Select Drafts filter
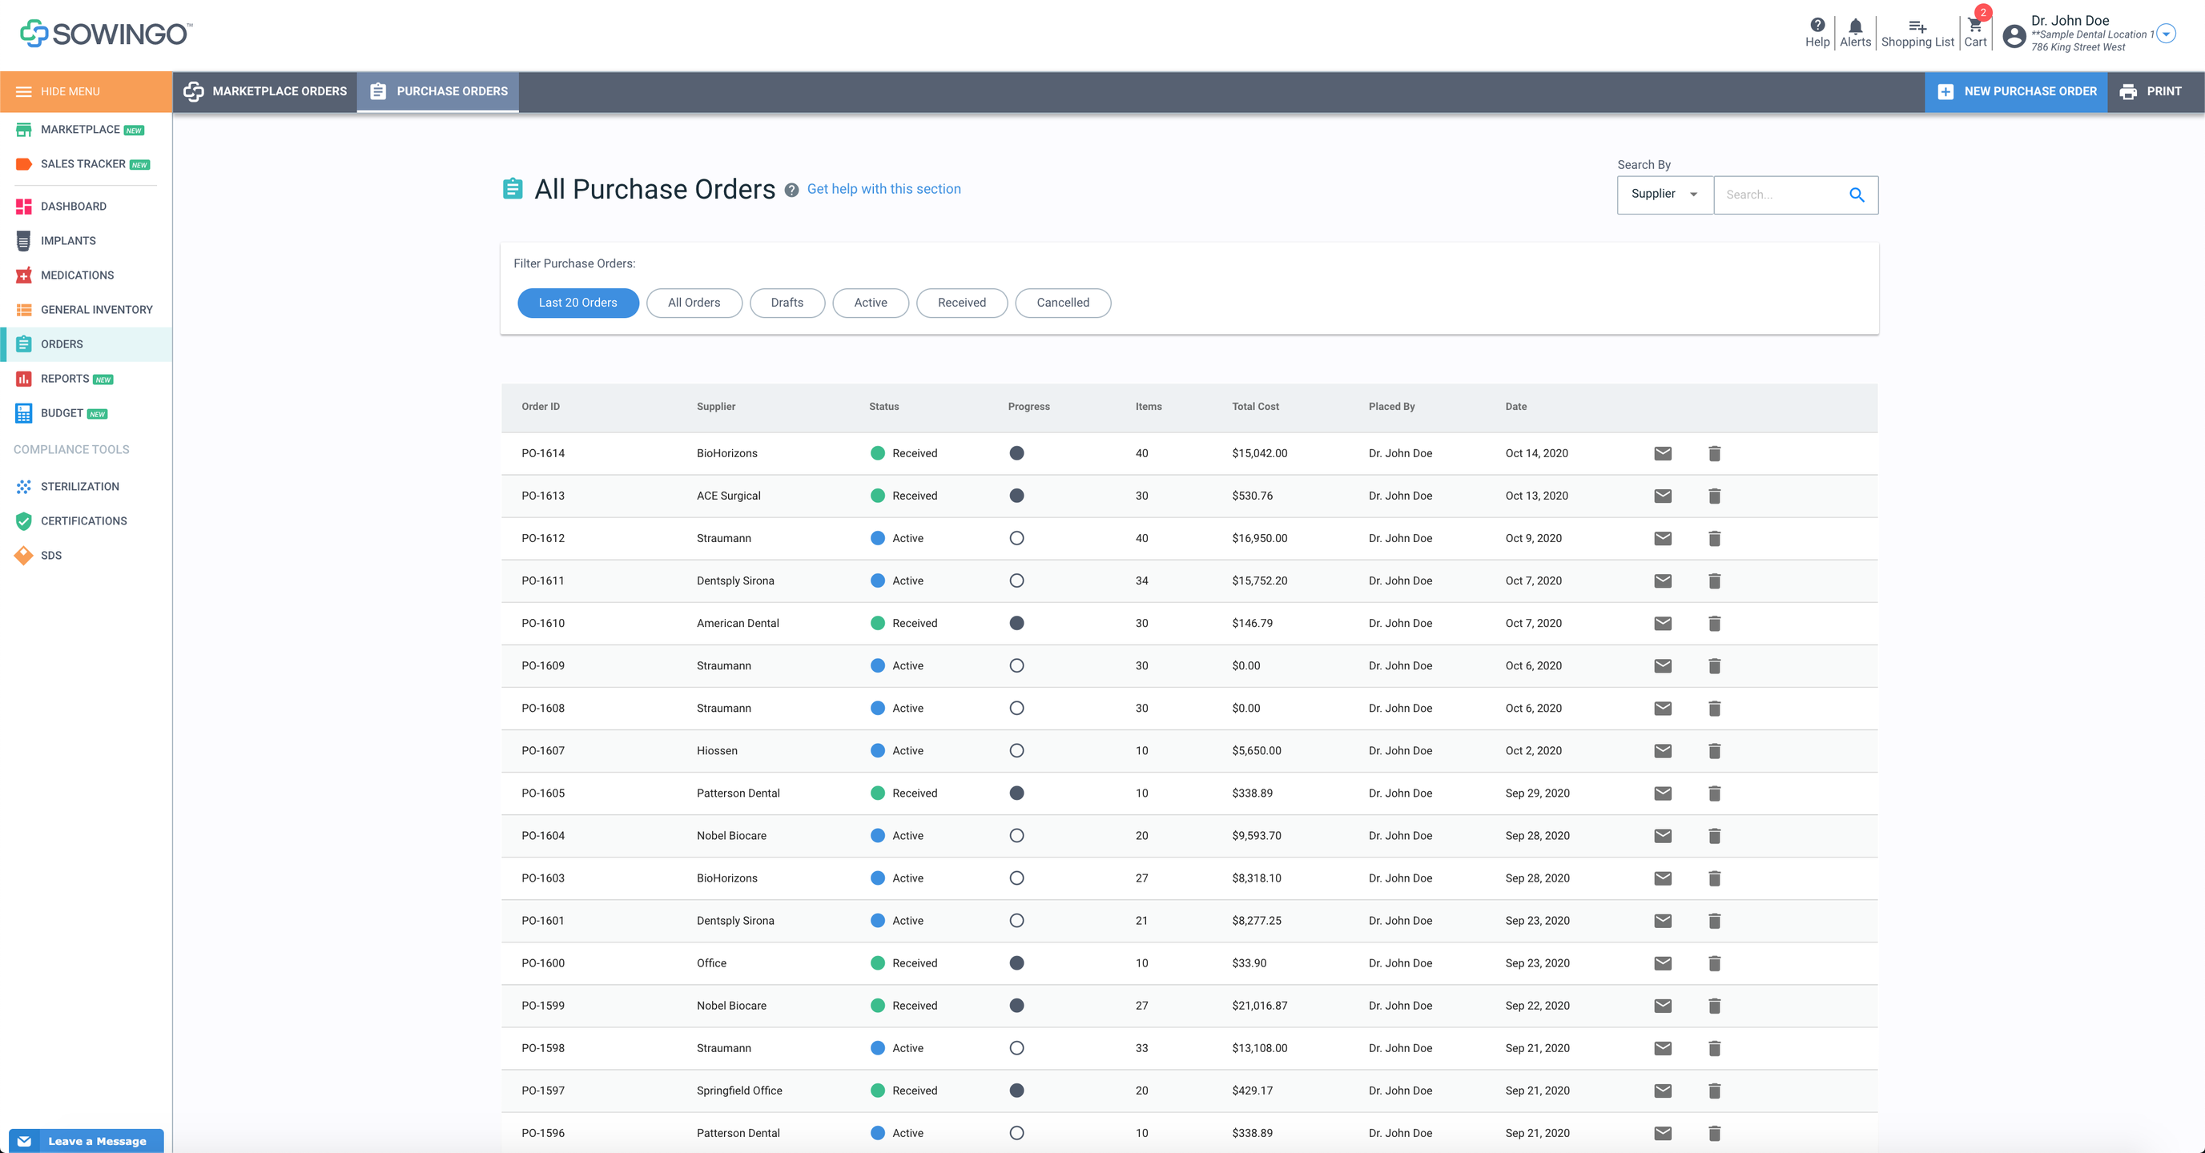This screenshot has width=2205, height=1153. (x=787, y=303)
